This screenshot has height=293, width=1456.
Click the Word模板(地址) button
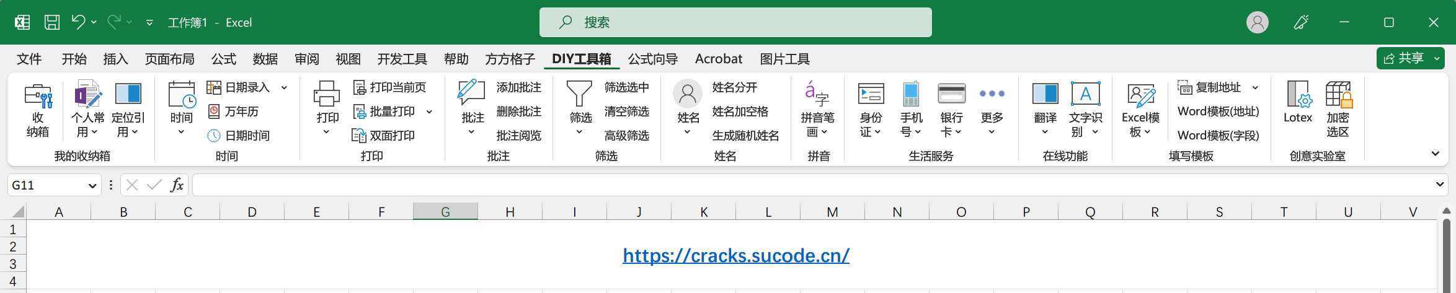pyautogui.click(x=1219, y=112)
